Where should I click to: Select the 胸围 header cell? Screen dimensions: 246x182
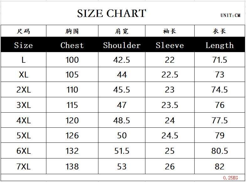coord(72,31)
